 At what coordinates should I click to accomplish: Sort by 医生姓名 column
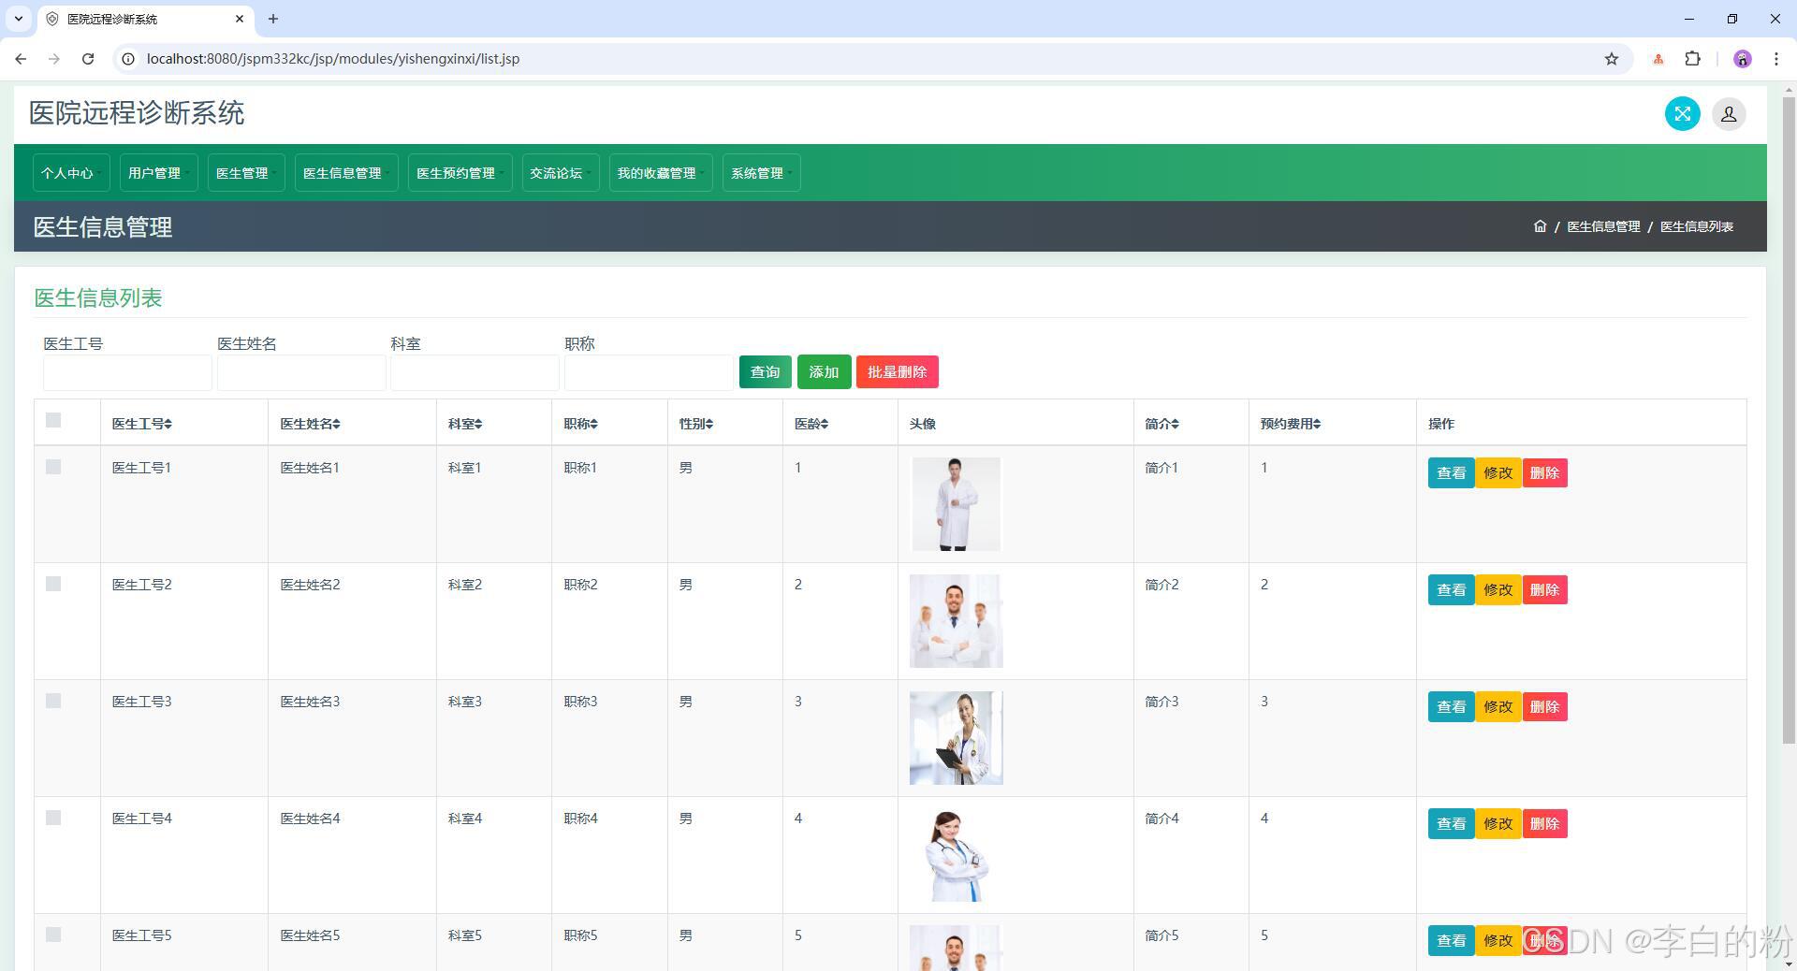310,424
